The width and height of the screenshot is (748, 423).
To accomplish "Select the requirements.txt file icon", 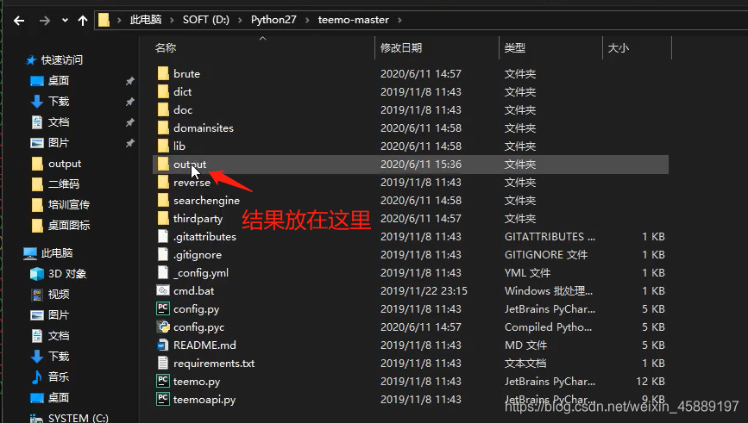I will tap(163, 363).
